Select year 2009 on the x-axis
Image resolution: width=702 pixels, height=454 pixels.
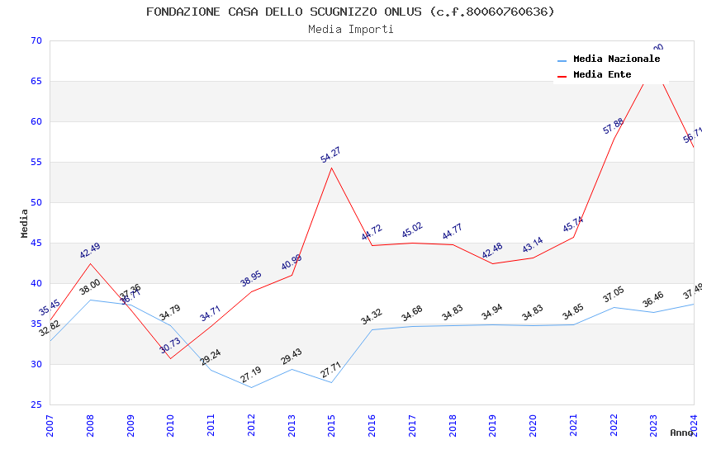[x=130, y=425]
